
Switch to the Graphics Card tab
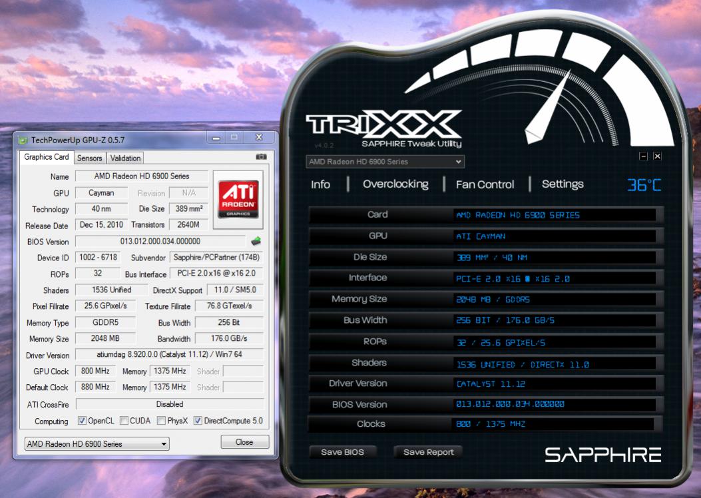point(47,157)
